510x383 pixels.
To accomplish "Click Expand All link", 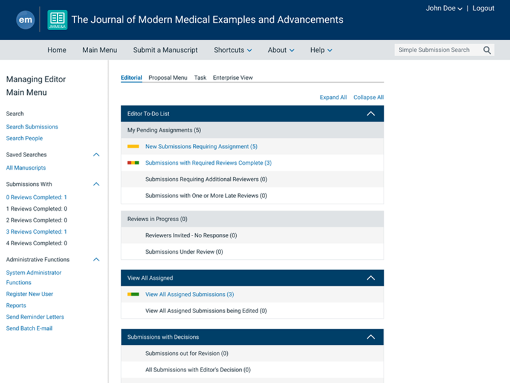I will click(x=334, y=97).
